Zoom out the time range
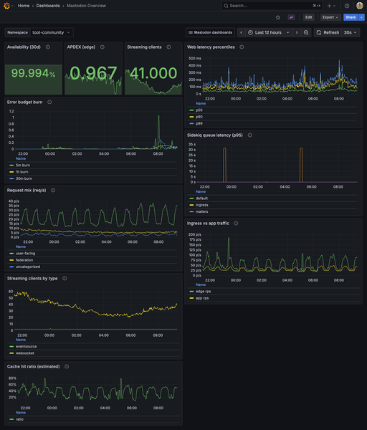367x430 pixels. [x=306, y=32]
